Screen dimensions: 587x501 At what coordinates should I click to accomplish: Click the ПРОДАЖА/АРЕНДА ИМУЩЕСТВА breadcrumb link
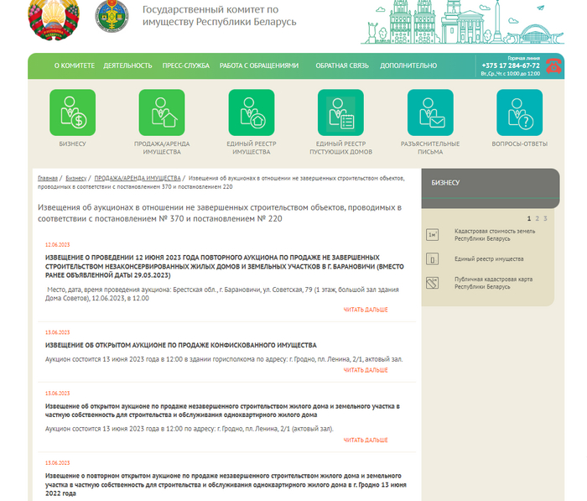coord(138,178)
